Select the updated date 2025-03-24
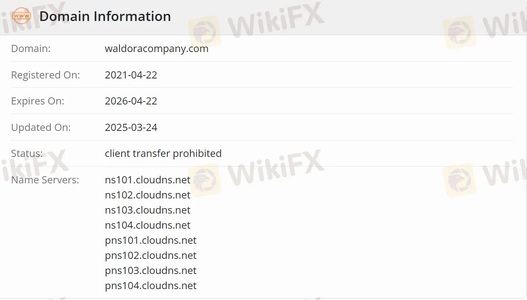This screenshot has width=527, height=300. 131,127
